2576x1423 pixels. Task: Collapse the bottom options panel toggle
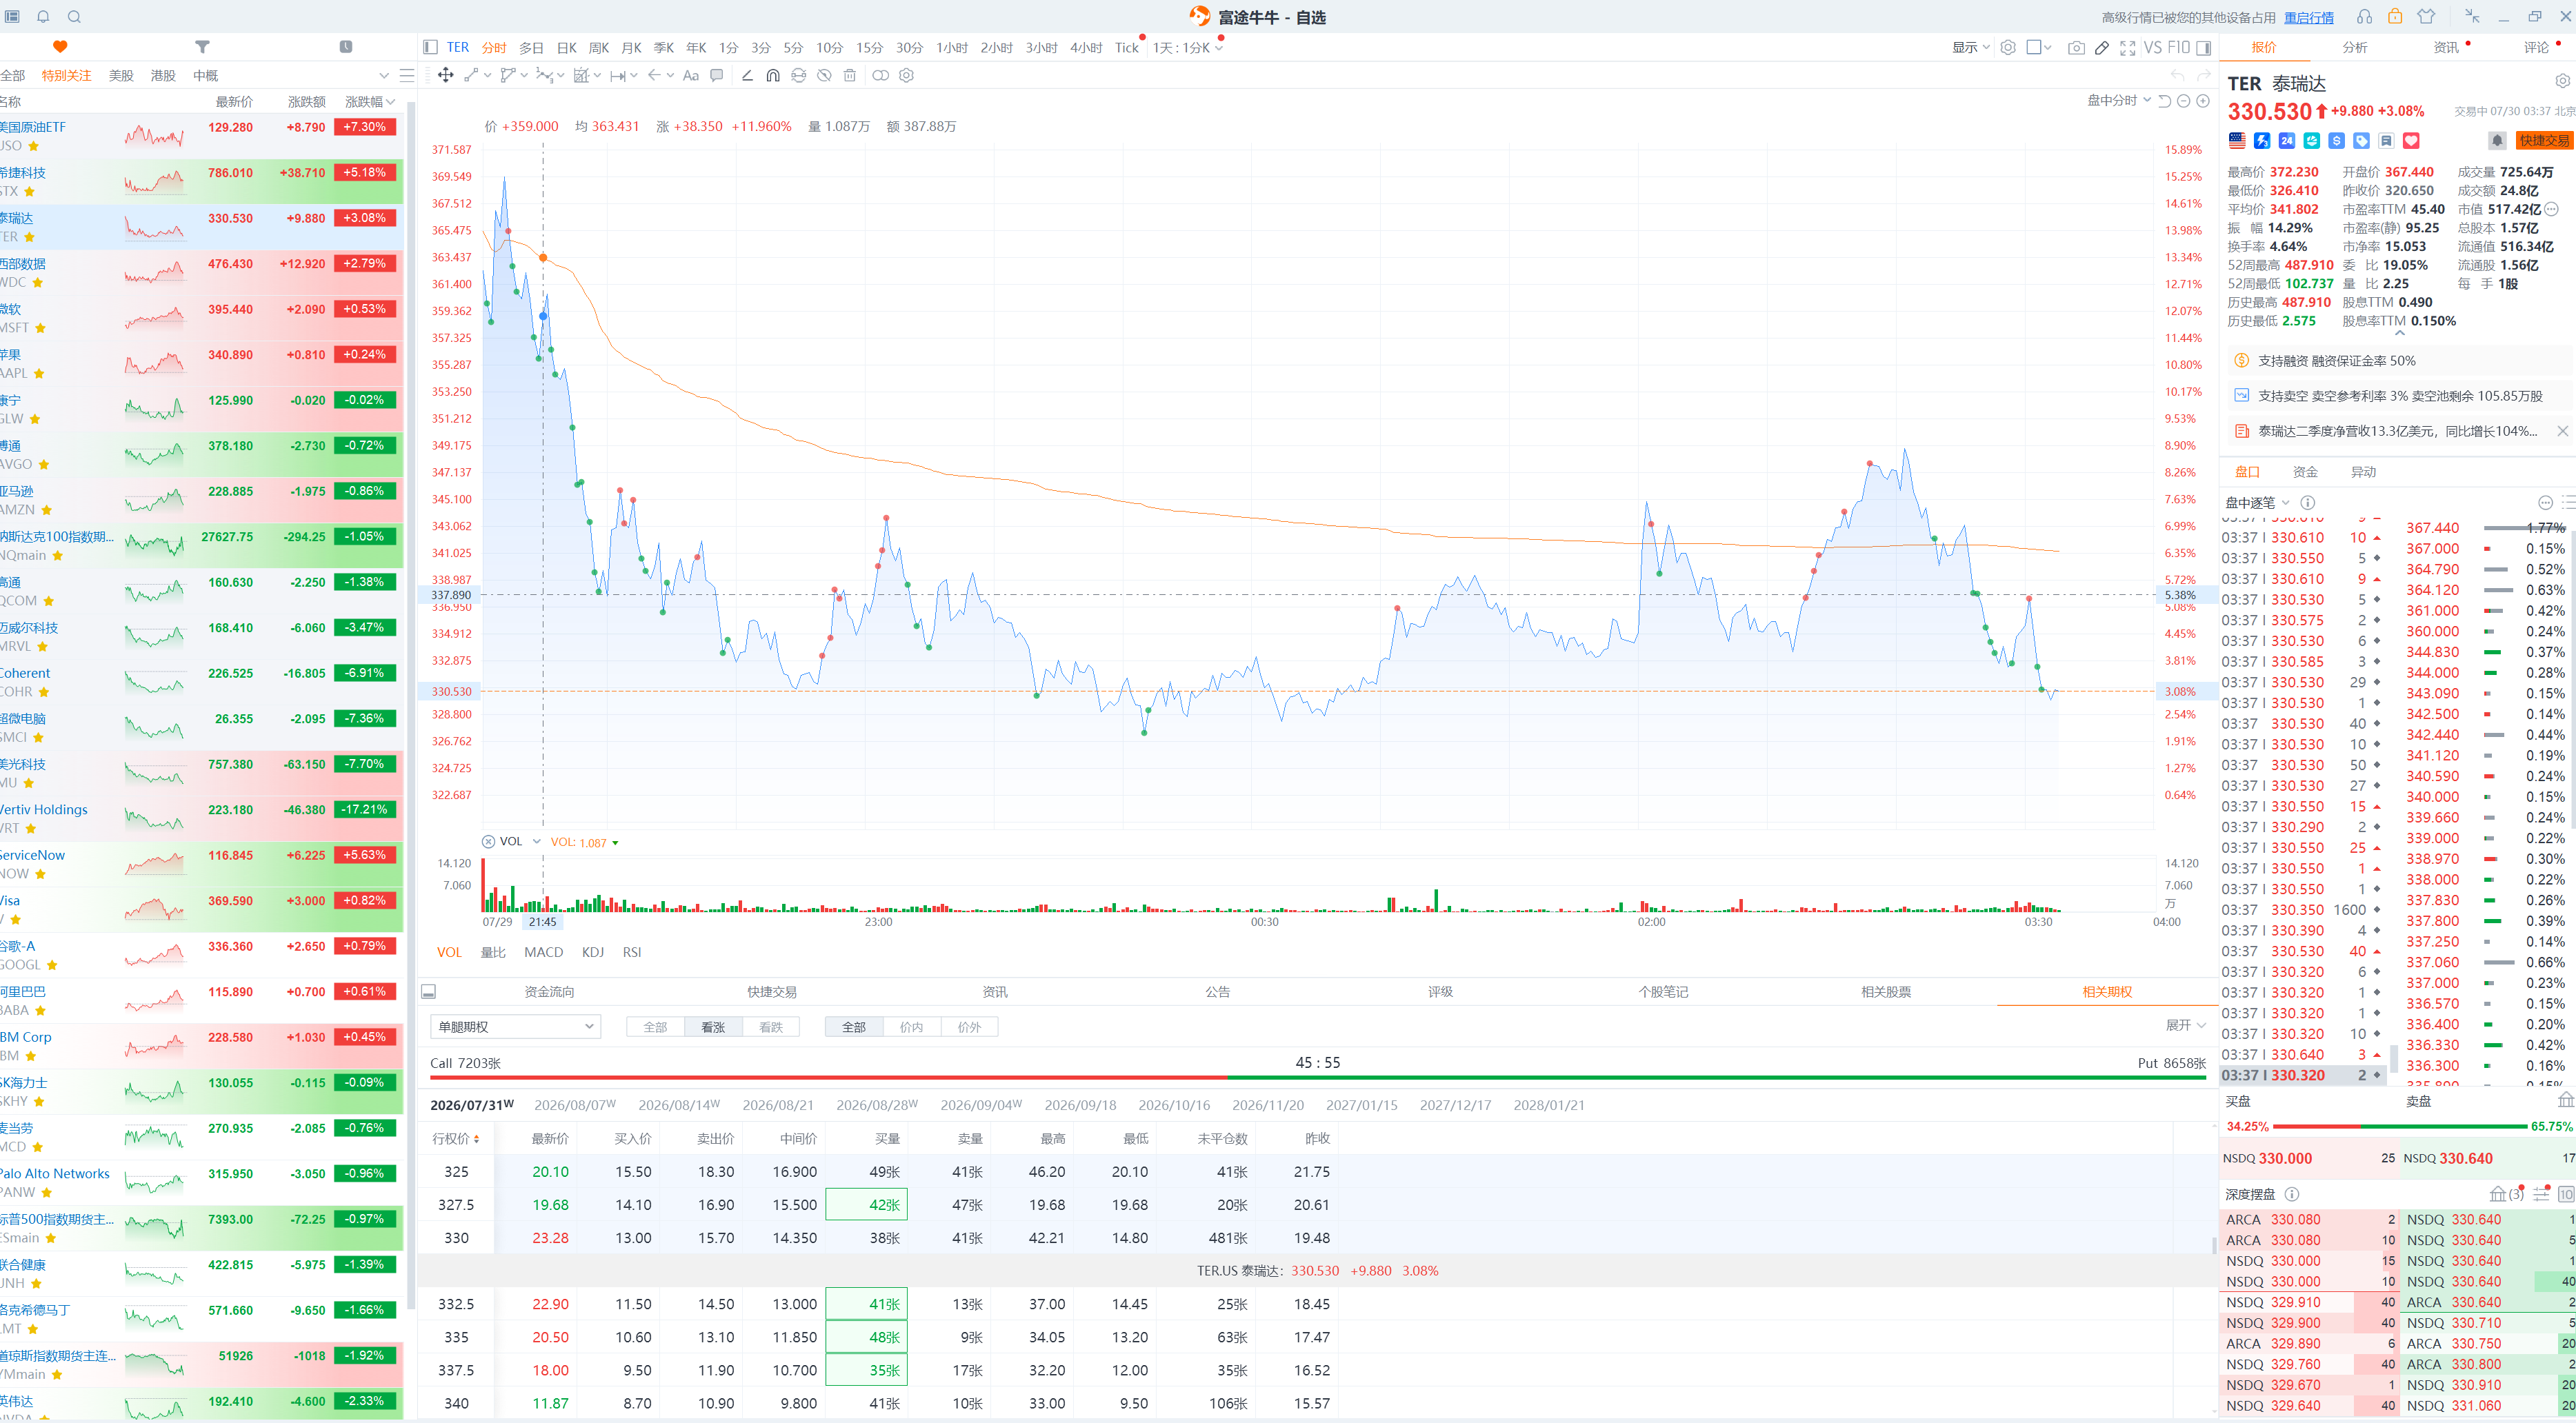[x=429, y=991]
